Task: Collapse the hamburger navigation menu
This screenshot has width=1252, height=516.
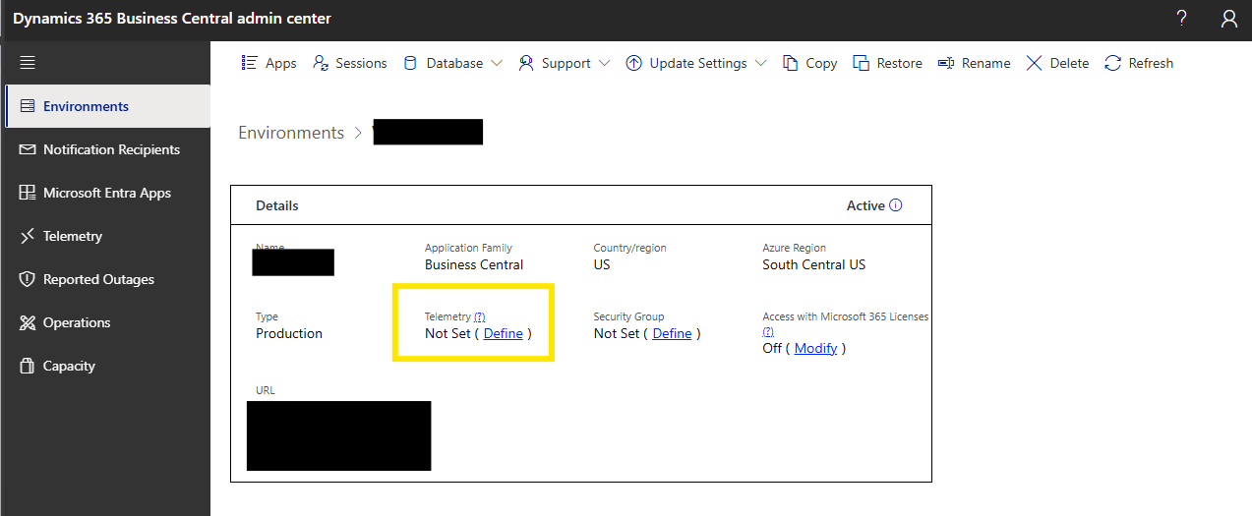Action: (x=28, y=63)
